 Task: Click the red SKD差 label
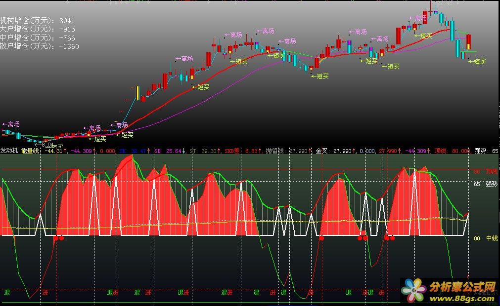(232, 151)
